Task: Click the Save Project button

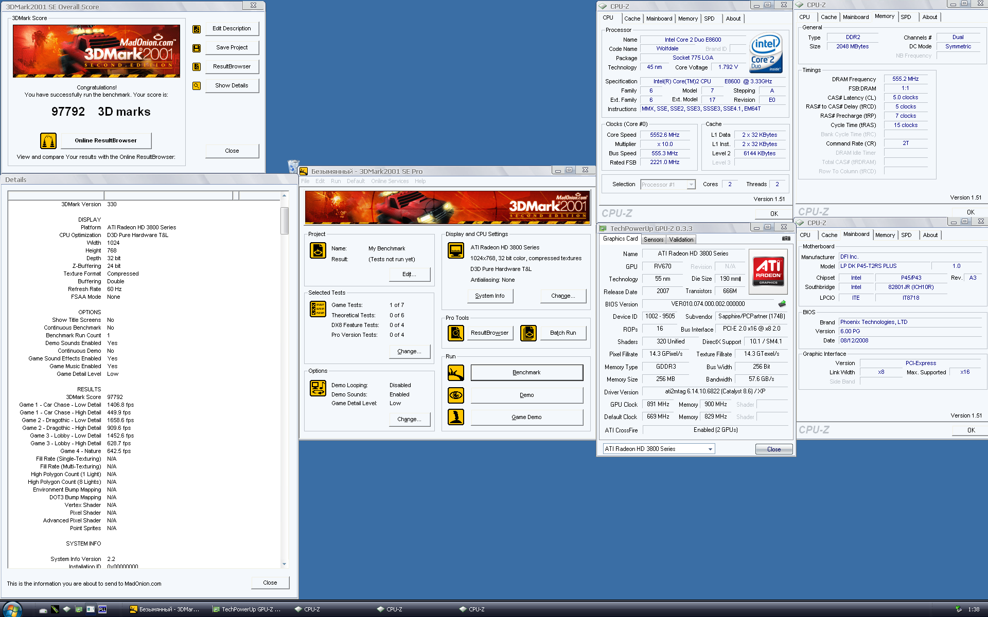Action: coord(232,47)
